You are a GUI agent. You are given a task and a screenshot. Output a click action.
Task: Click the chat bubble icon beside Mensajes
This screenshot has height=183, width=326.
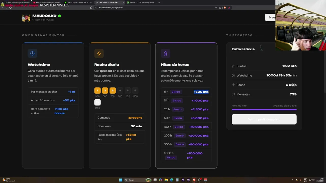[233, 94]
